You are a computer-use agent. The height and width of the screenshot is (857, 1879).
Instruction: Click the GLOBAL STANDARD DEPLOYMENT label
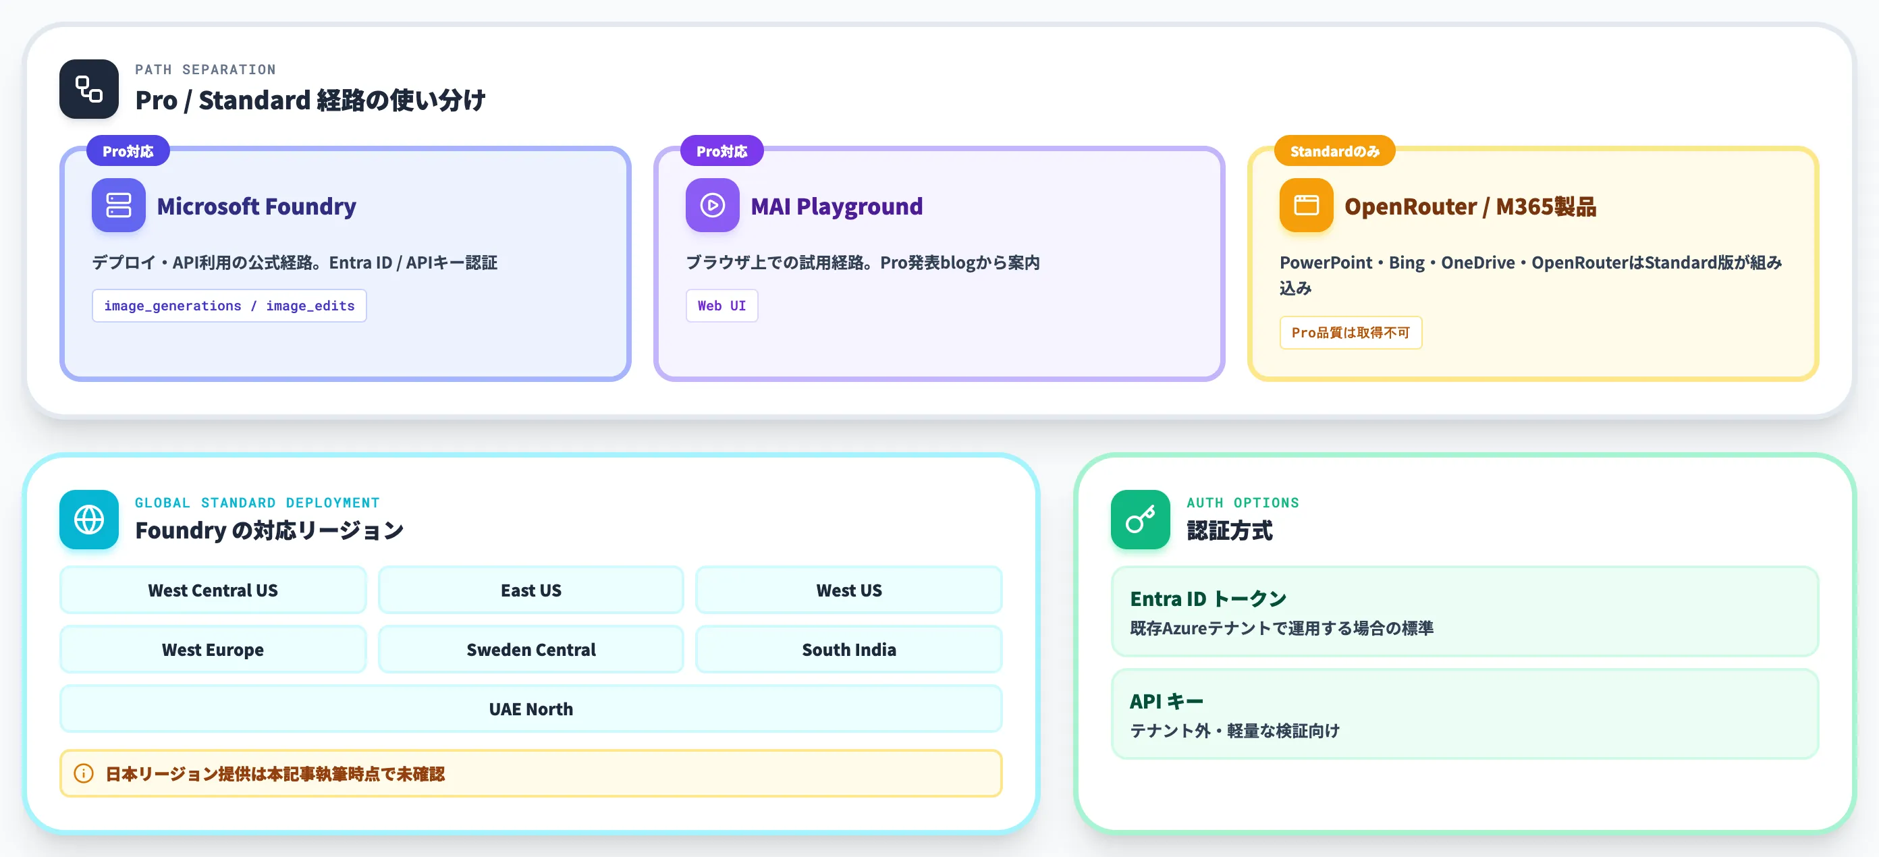point(258,503)
